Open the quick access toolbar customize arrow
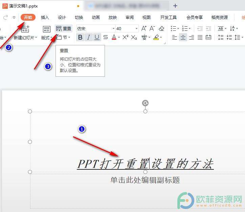 click(14, 18)
